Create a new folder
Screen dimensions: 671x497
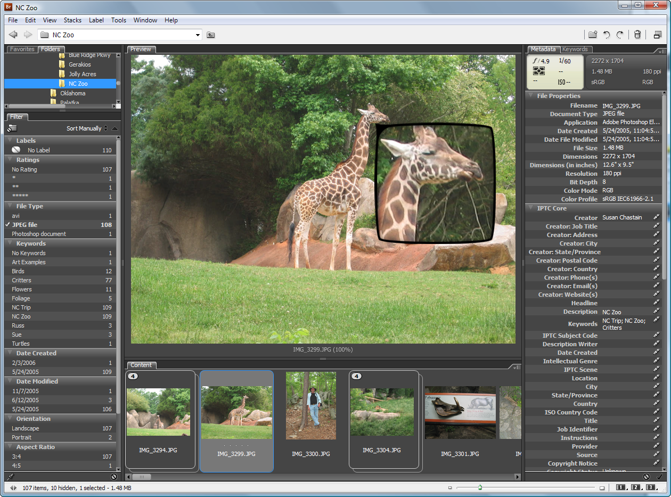(x=592, y=35)
